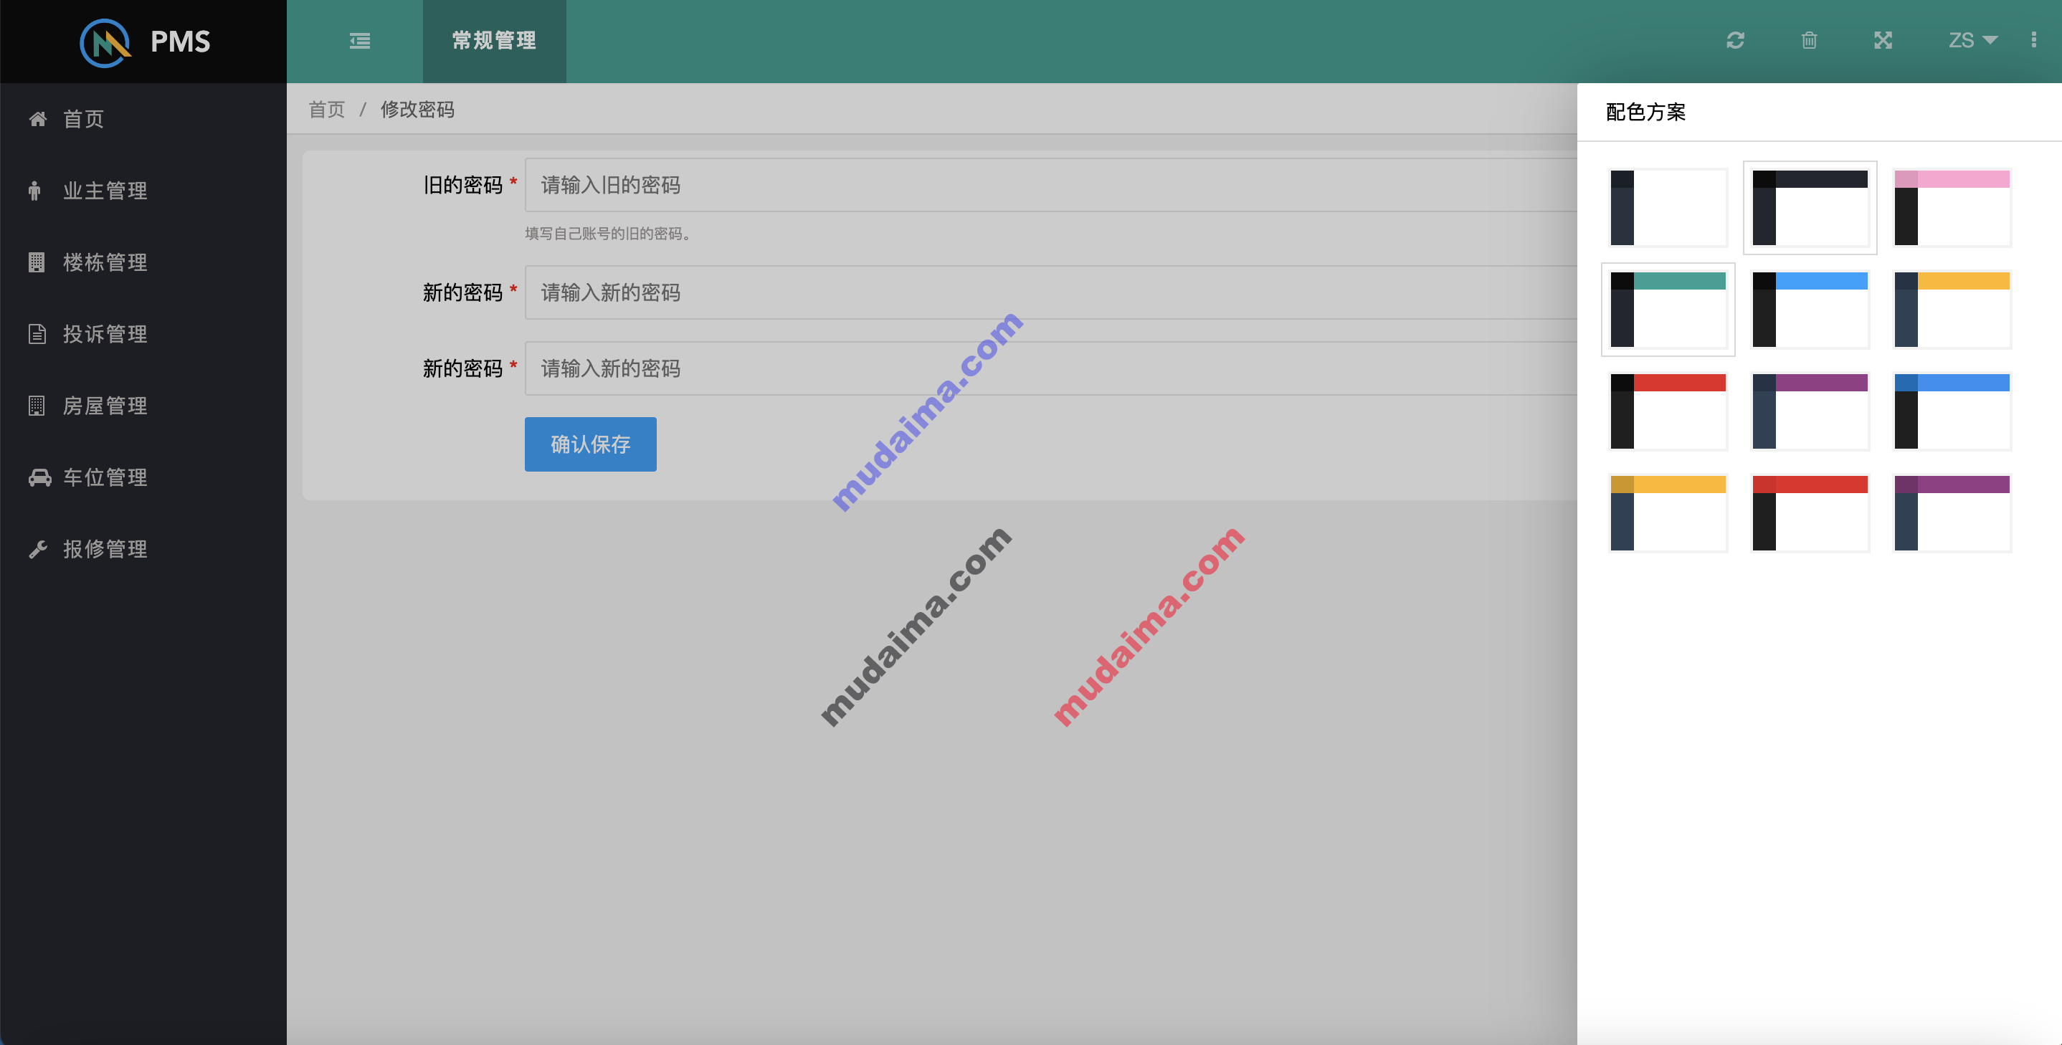Select the purple header with navy logo theme

tap(1809, 411)
